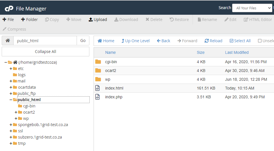Click the public_html path input field

tap(45, 41)
